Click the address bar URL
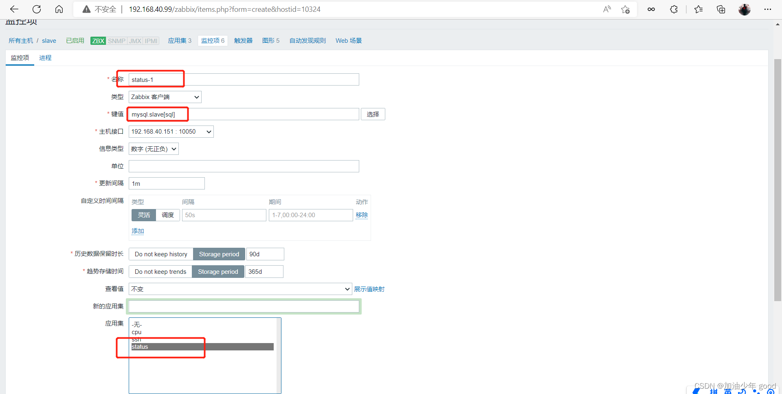The image size is (782, 394). pos(224,9)
